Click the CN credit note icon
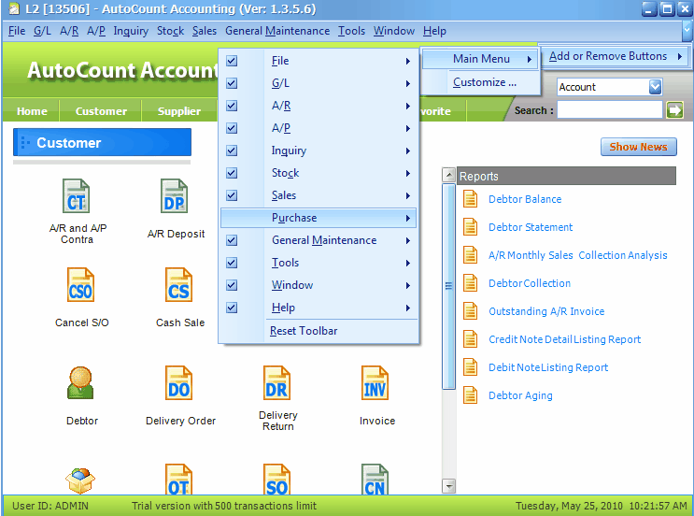The width and height of the screenshot is (694, 516). coord(375,480)
